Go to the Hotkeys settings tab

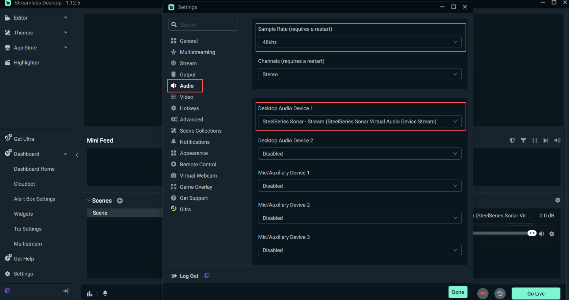click(x=189, y=108)
